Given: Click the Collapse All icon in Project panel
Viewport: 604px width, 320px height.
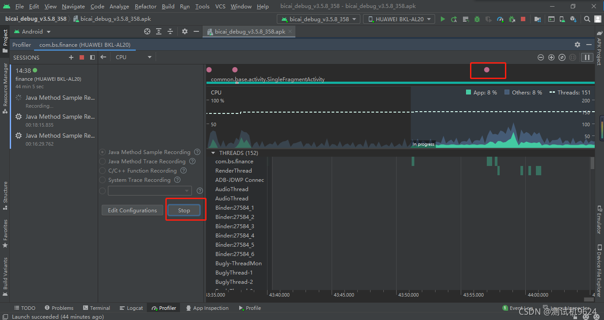Looking at the screenshot, I should (x=171, y=31).
